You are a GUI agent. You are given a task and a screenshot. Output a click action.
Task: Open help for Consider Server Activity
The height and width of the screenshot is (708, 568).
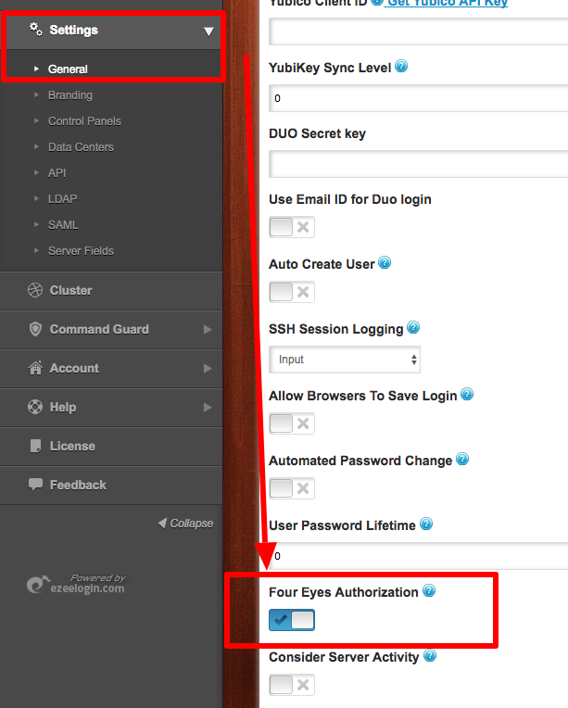click(430, 655)
